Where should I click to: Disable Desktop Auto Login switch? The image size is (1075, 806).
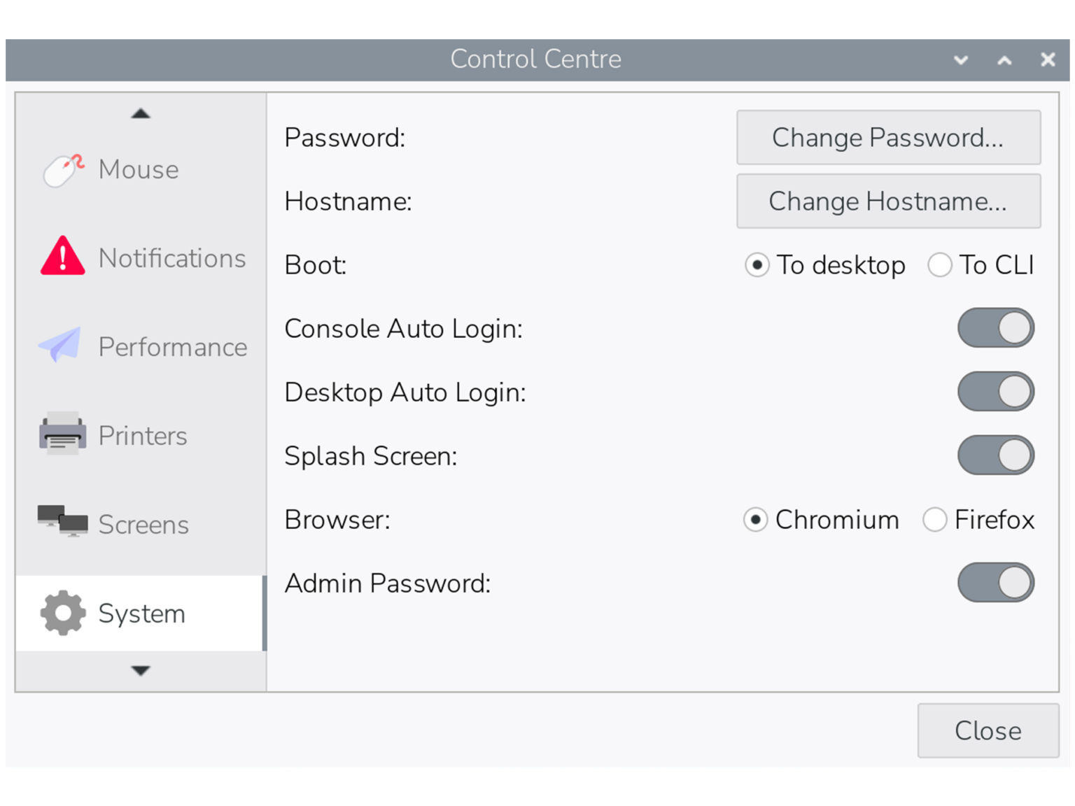click(x=995, y=392)
